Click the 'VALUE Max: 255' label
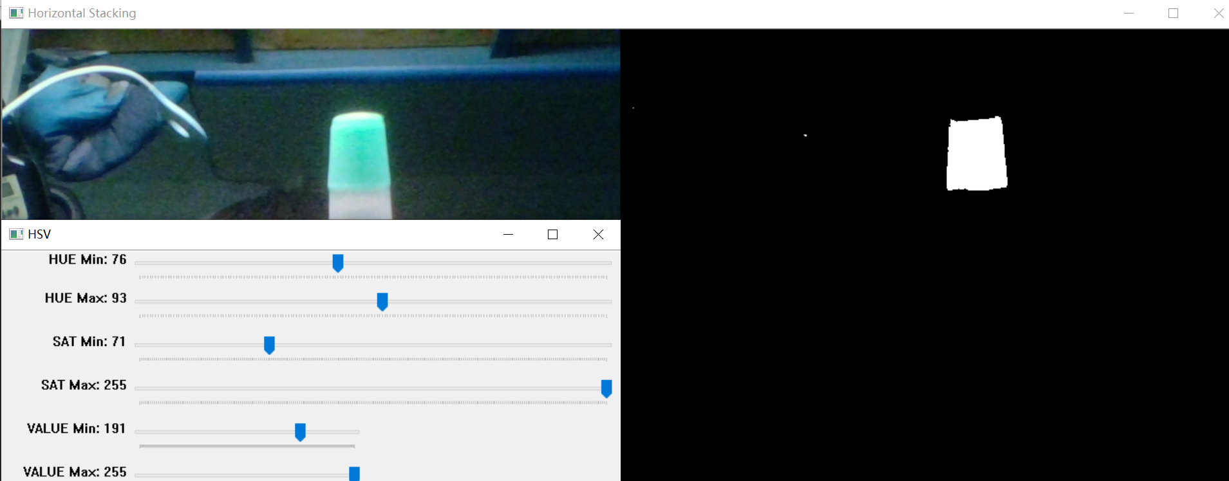Viewport: 1229px width, 481px height. click(75, 471)
